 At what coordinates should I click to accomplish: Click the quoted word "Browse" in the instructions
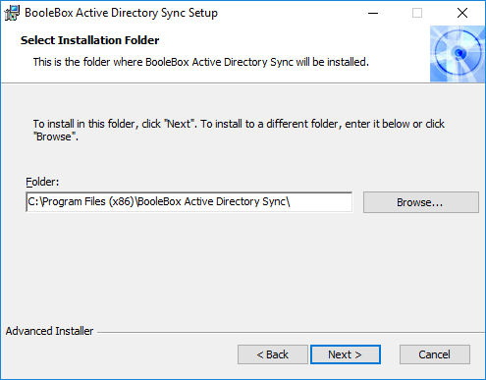[x=54, y=136]
